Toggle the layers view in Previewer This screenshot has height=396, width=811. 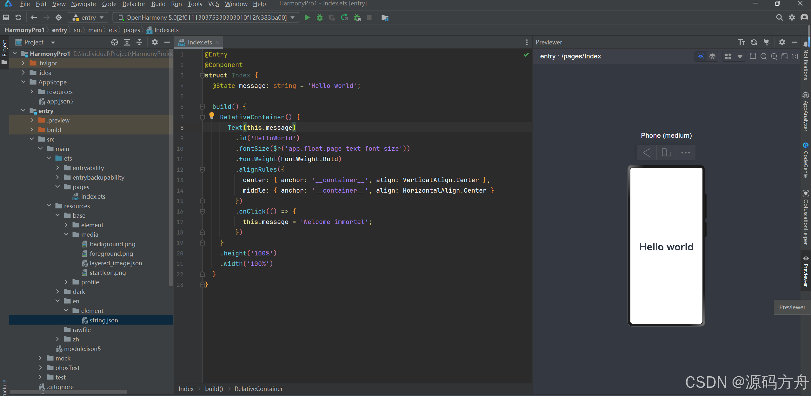pyautogui.click(x=713, y=56)
